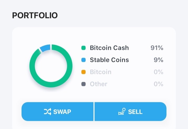Tap the SELL button
Image resolution: width=188 pixels, height=129 pixels.
point(130,111)
